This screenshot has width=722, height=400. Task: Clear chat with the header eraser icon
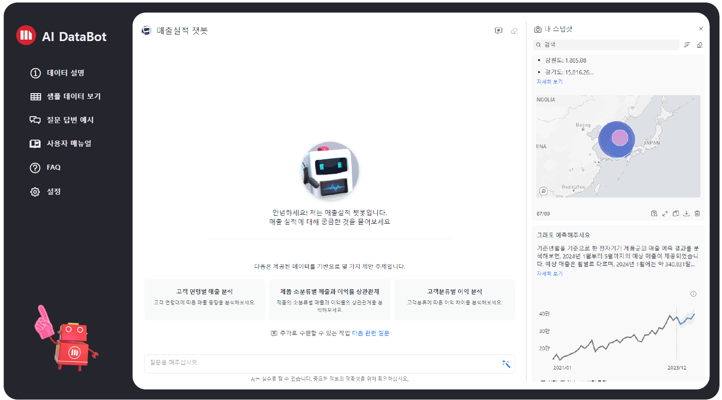(x=514, y=31)
